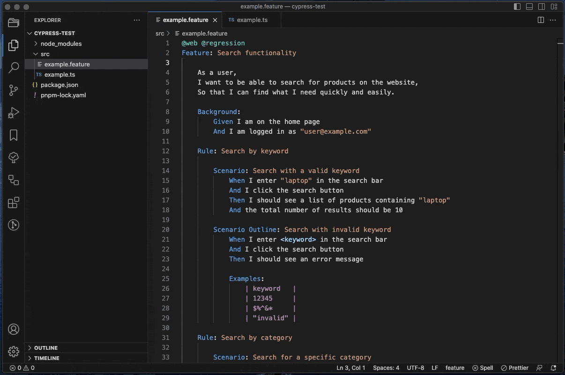Click line number 12 in the gutter
The image size is (565, 375).
point(165,151)
